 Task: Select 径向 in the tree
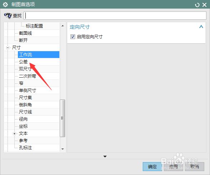click(23, 119)
